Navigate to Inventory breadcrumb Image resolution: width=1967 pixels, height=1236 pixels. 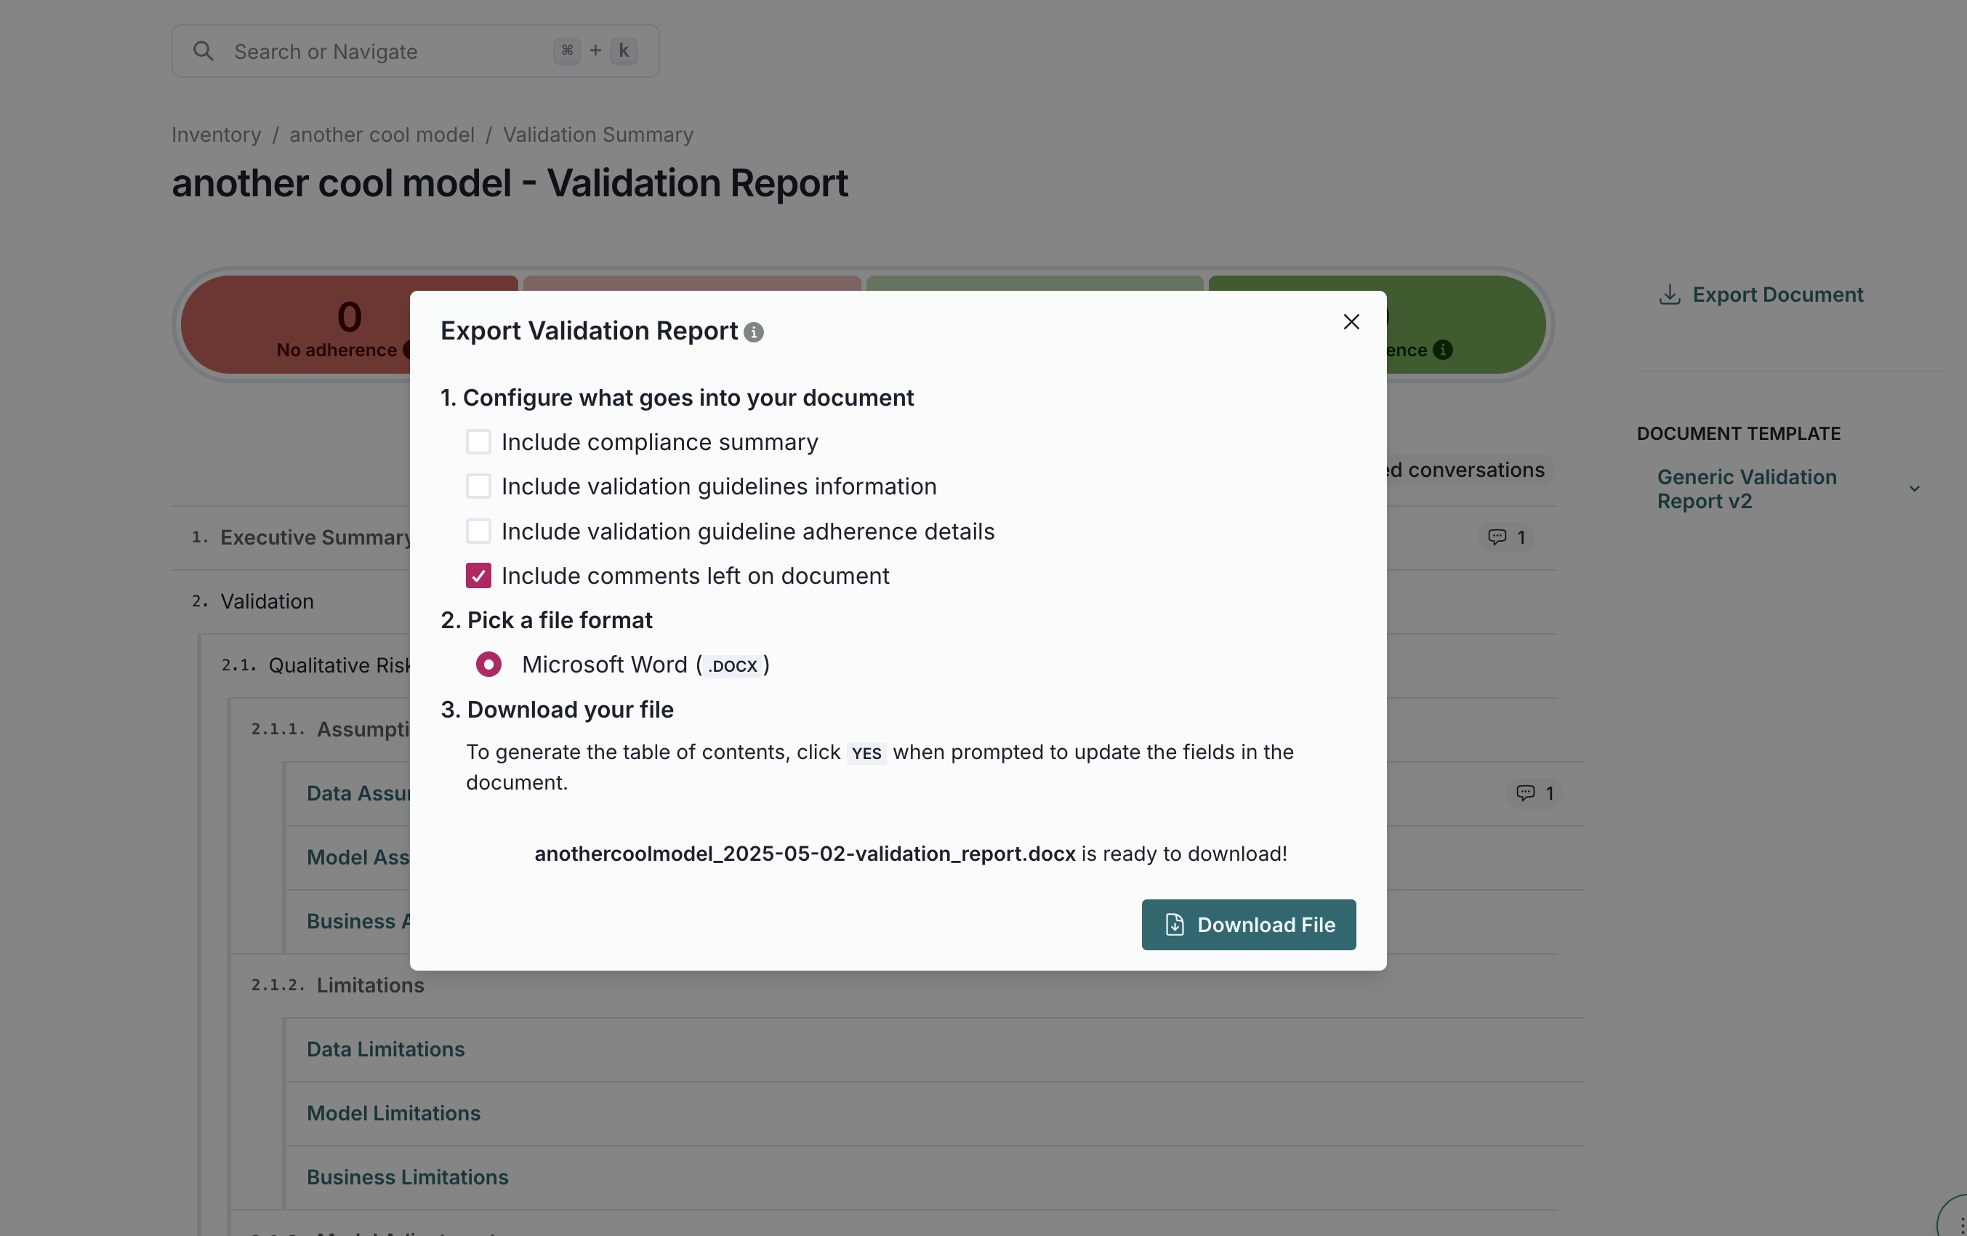217,135
